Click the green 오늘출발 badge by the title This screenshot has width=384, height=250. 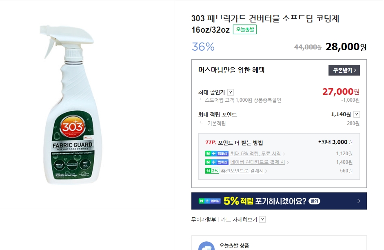(245, 29)
